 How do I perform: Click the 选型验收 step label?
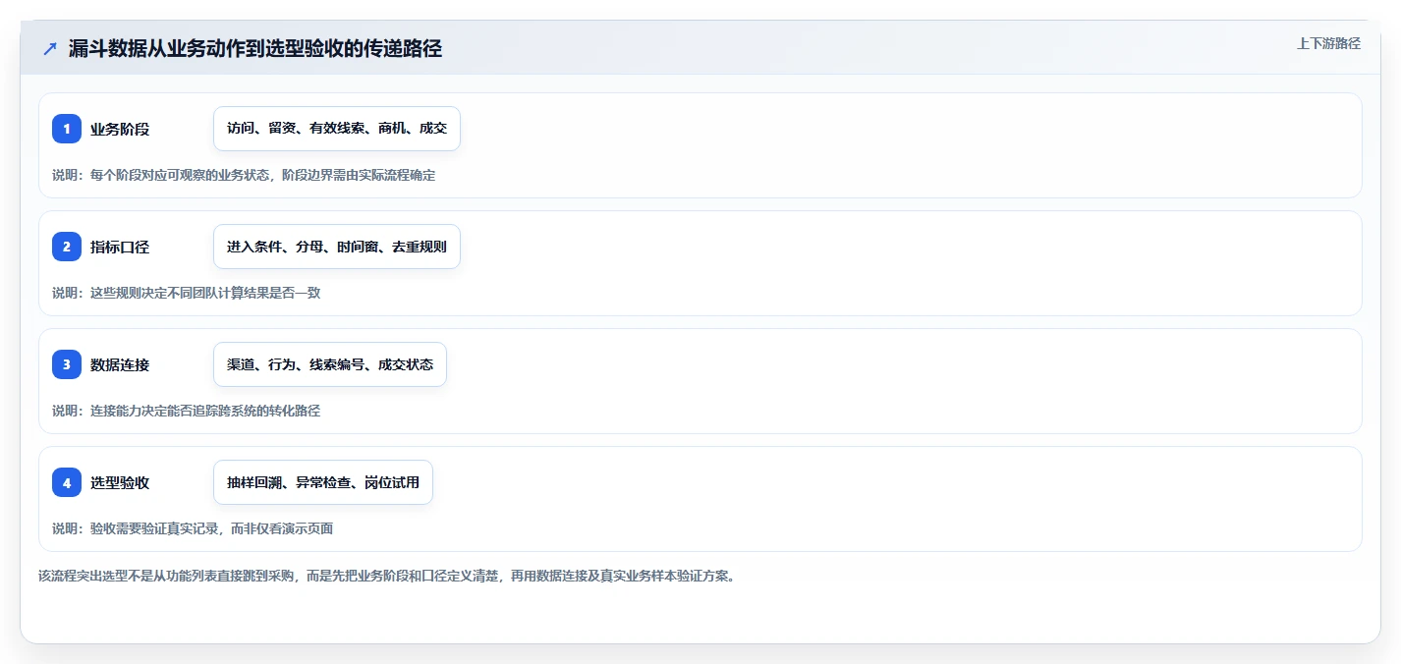[120, 482]
